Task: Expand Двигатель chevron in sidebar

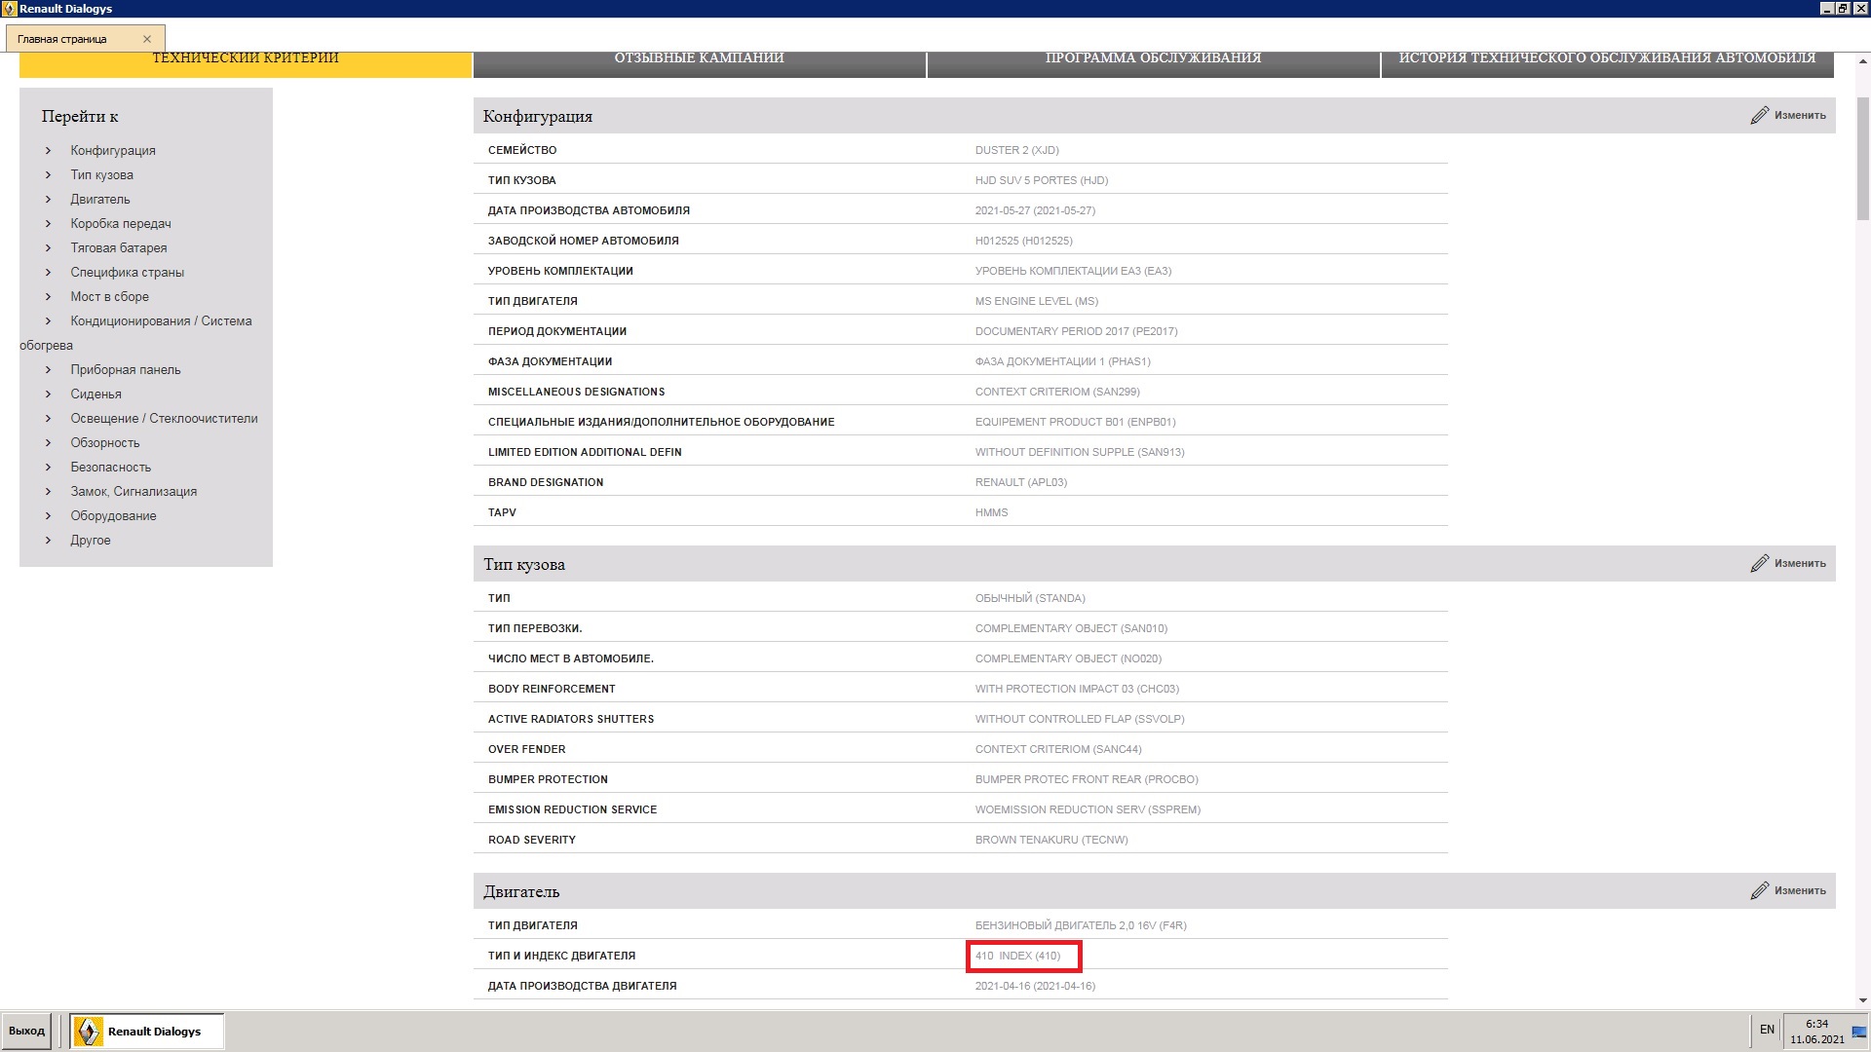Action: (x=48, y=199)
